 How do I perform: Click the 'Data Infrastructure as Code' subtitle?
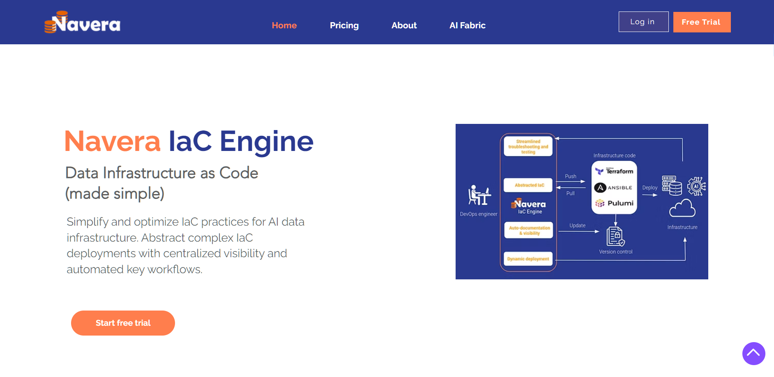tap(162, 173)
